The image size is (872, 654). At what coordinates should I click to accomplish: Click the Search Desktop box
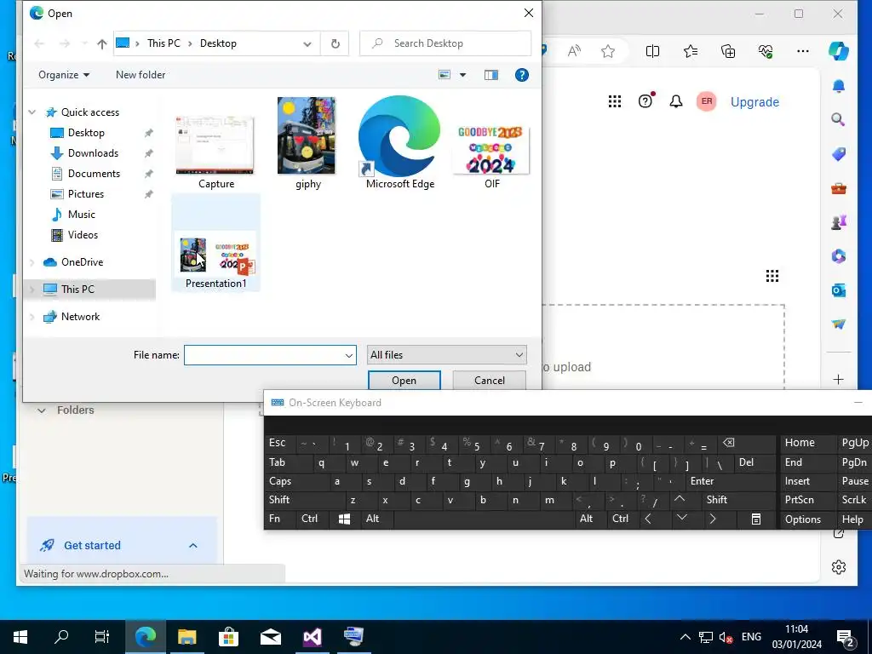(445, 43)
